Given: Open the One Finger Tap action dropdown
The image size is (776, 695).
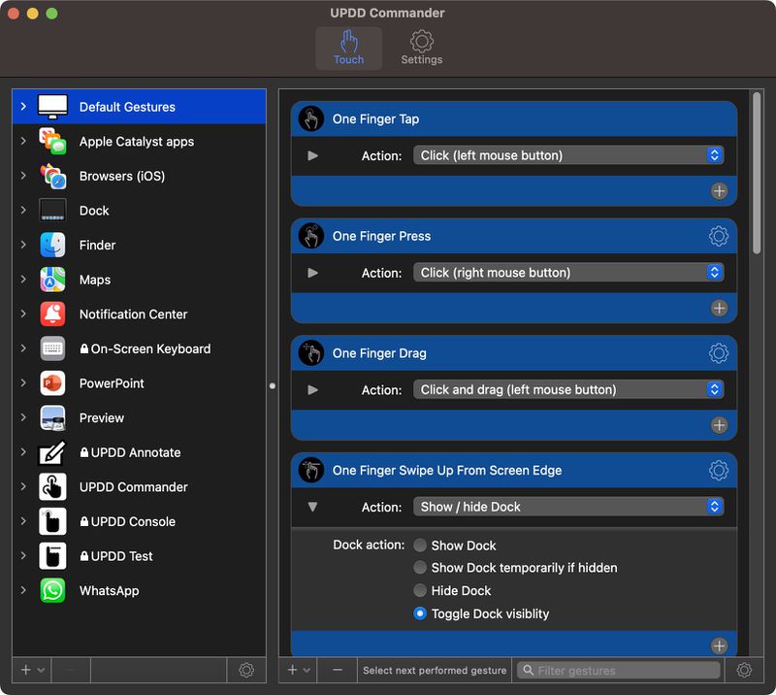Looking at the screenshot, I should click(x=570, y=154).
